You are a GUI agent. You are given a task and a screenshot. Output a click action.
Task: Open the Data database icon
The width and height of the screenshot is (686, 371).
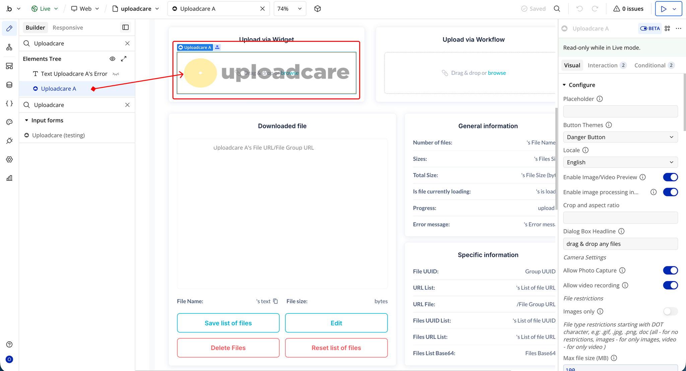pyautogui.click(x=9, y=85)
